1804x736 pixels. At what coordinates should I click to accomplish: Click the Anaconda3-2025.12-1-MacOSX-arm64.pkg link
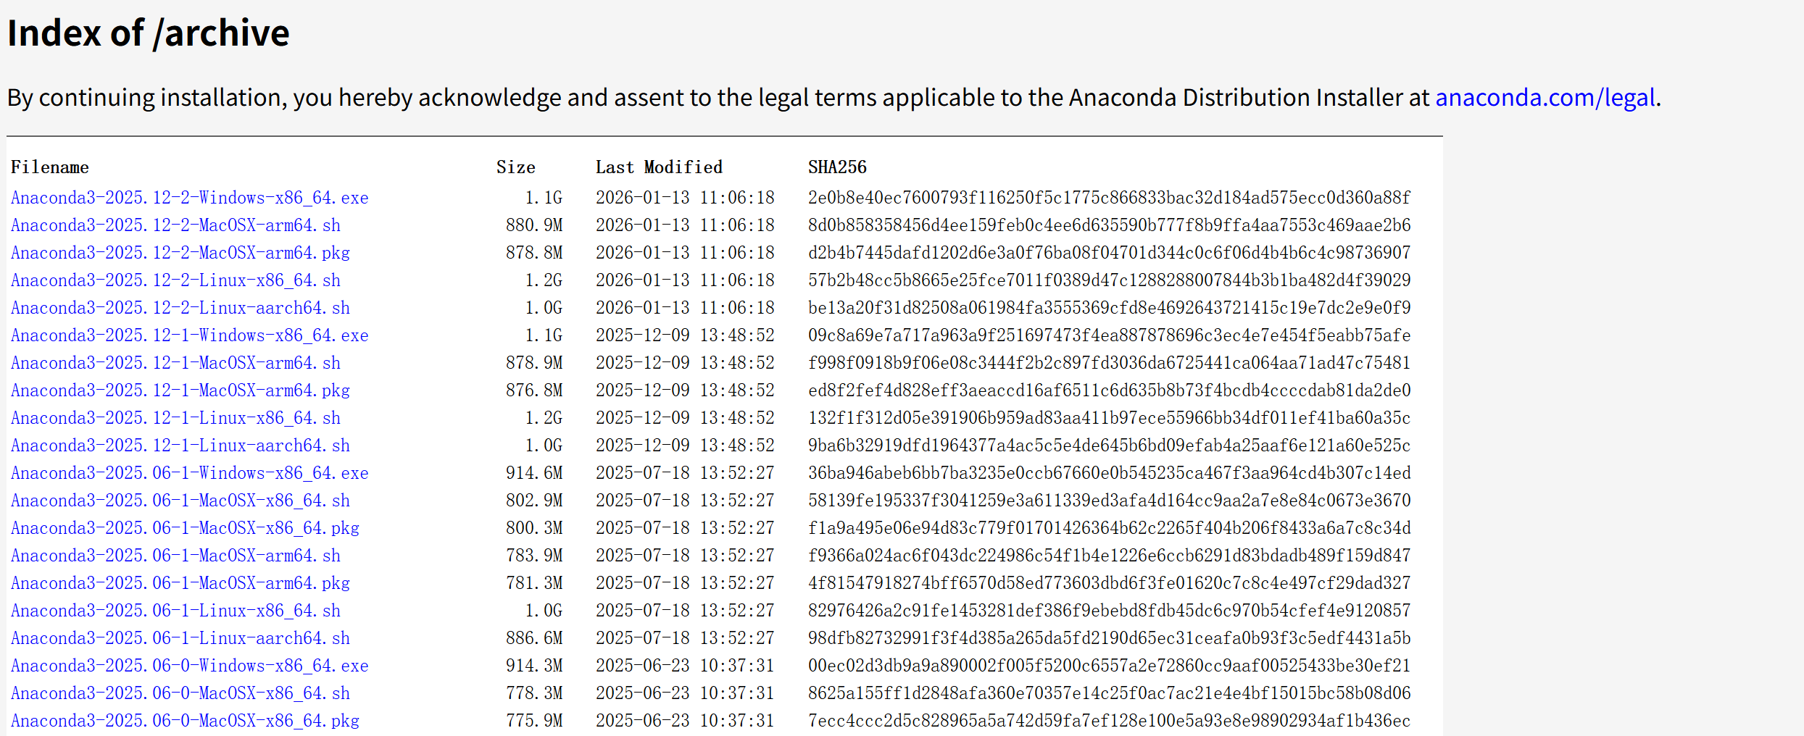coord(180,390)
